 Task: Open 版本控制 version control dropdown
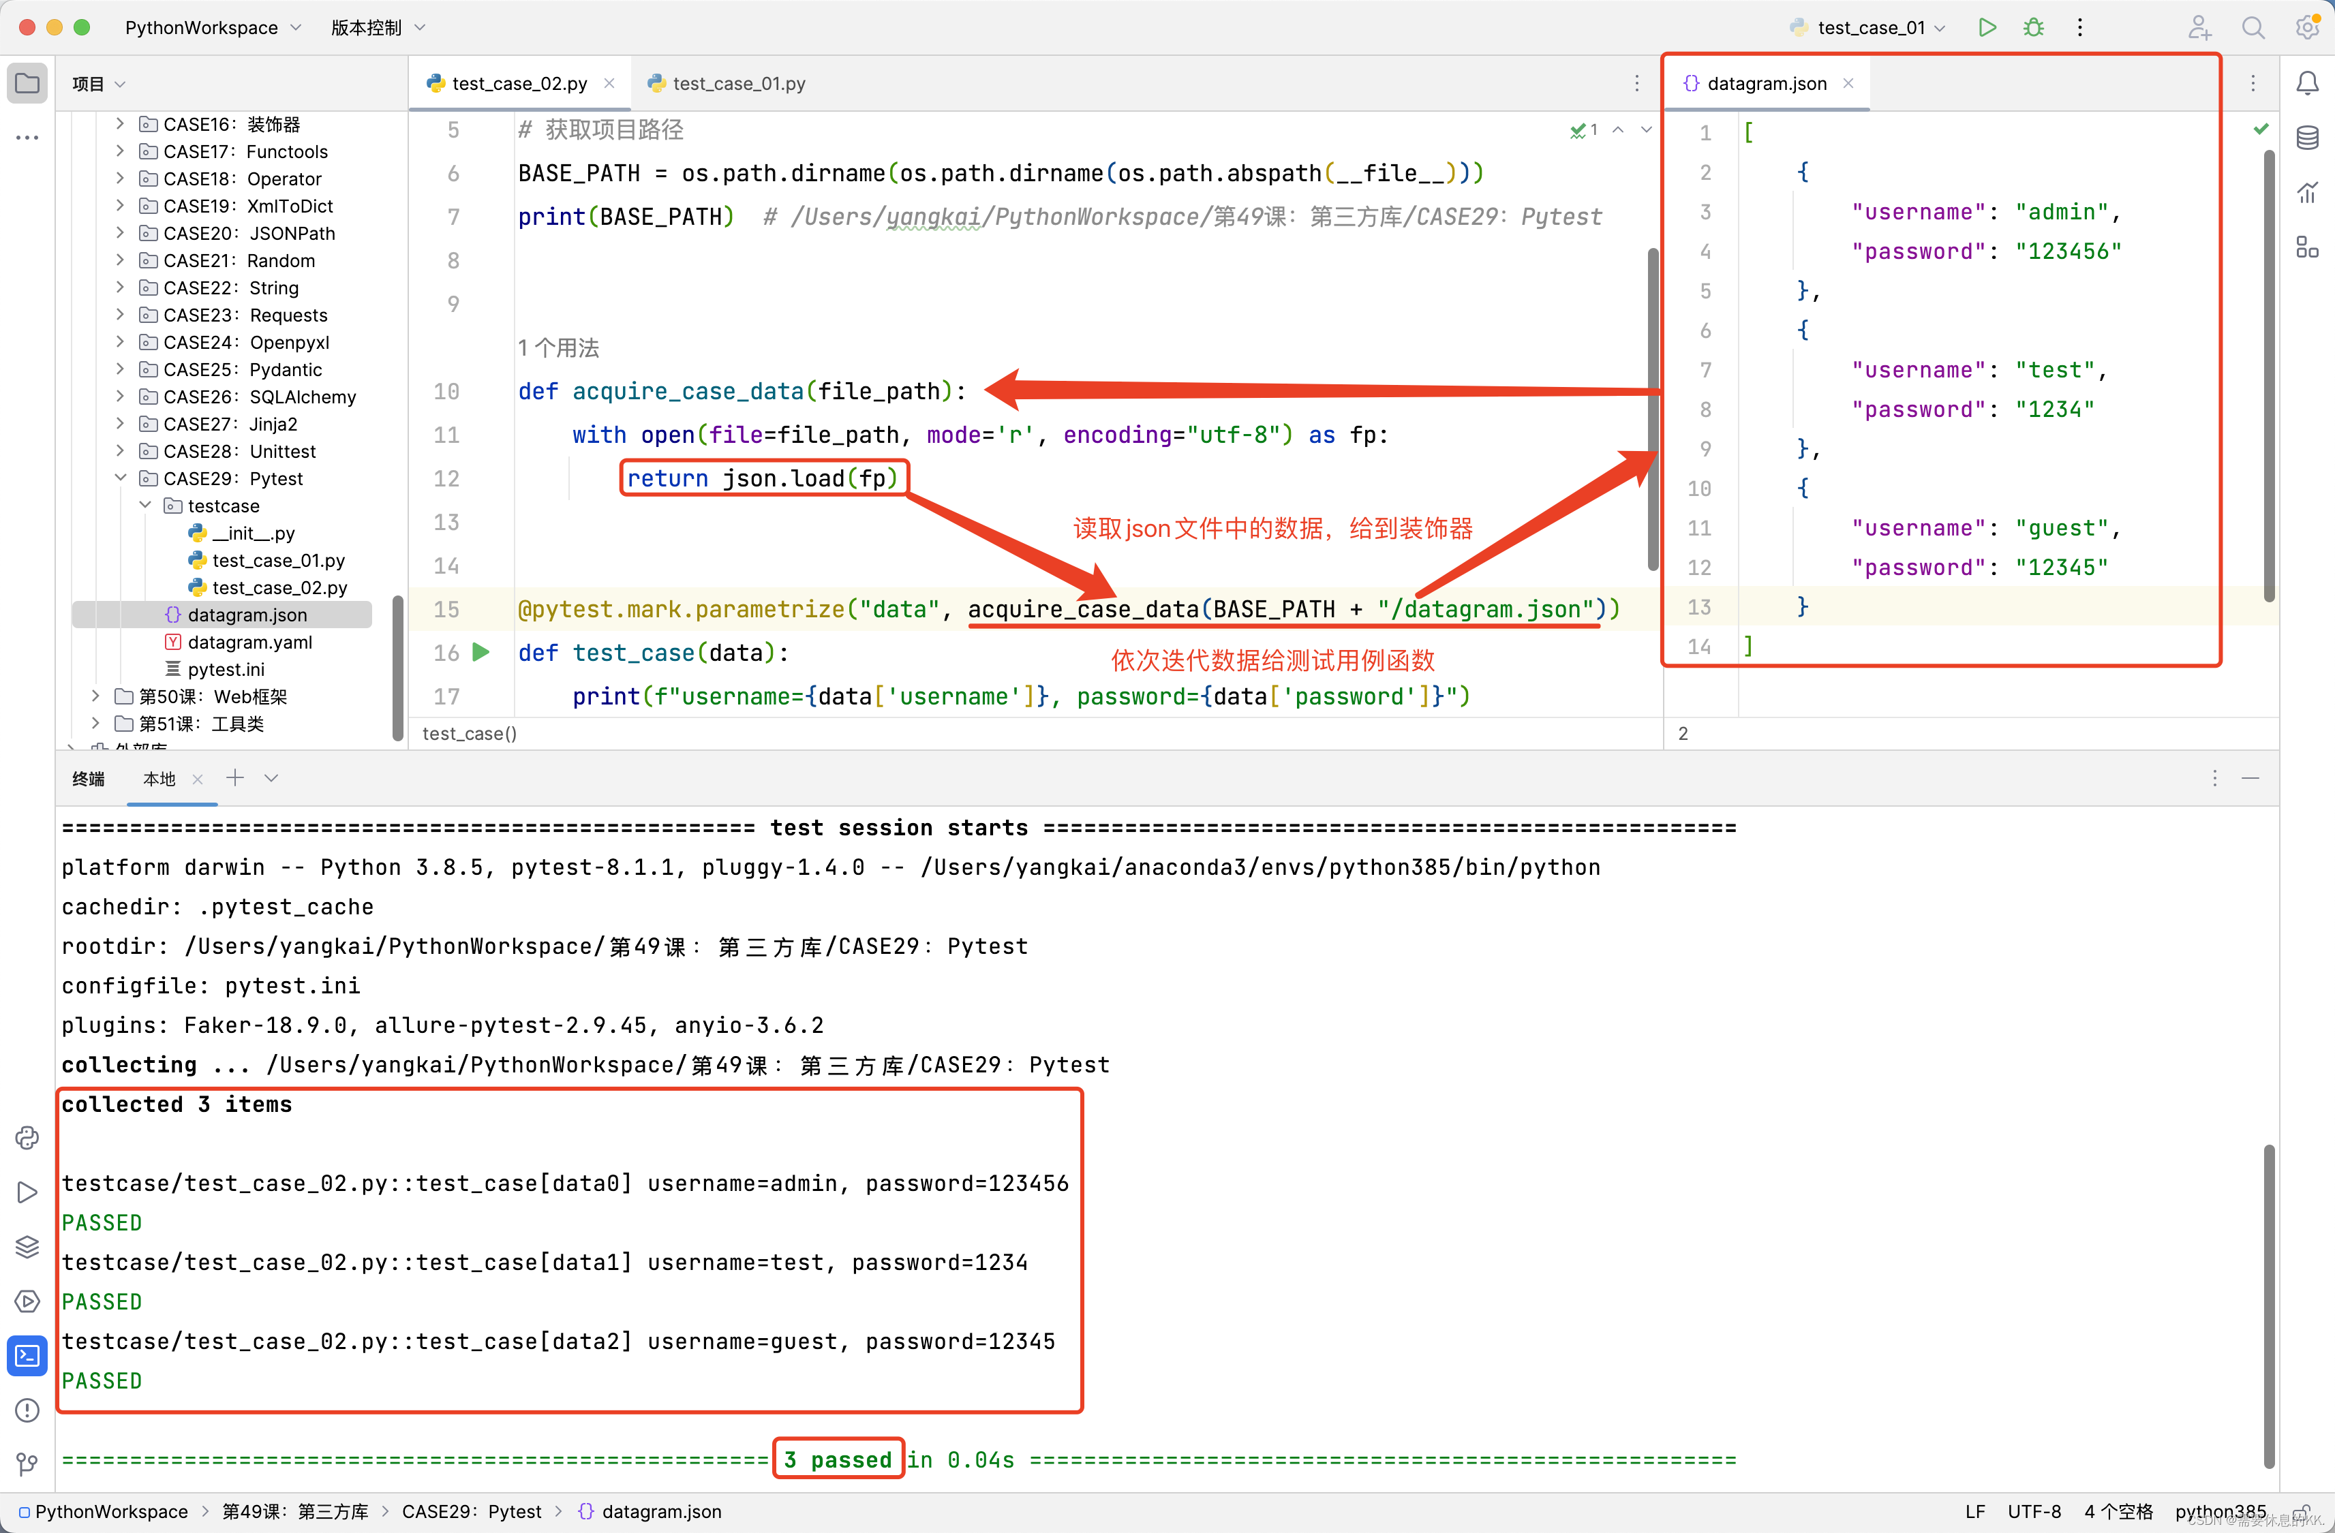(x=378, y=27)
